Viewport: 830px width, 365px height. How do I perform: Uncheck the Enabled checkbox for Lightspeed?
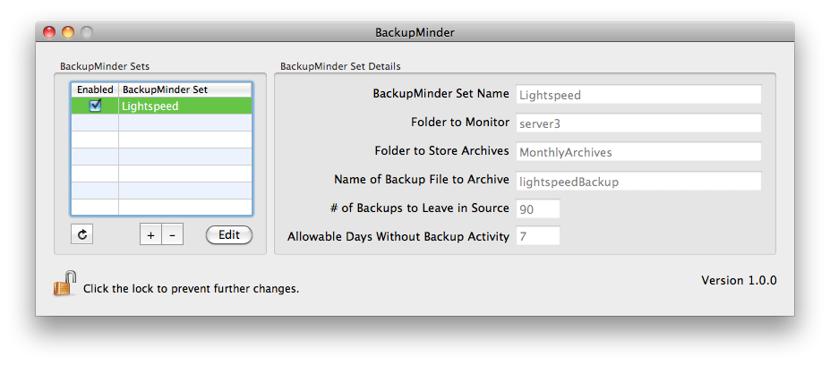point(95,106)
